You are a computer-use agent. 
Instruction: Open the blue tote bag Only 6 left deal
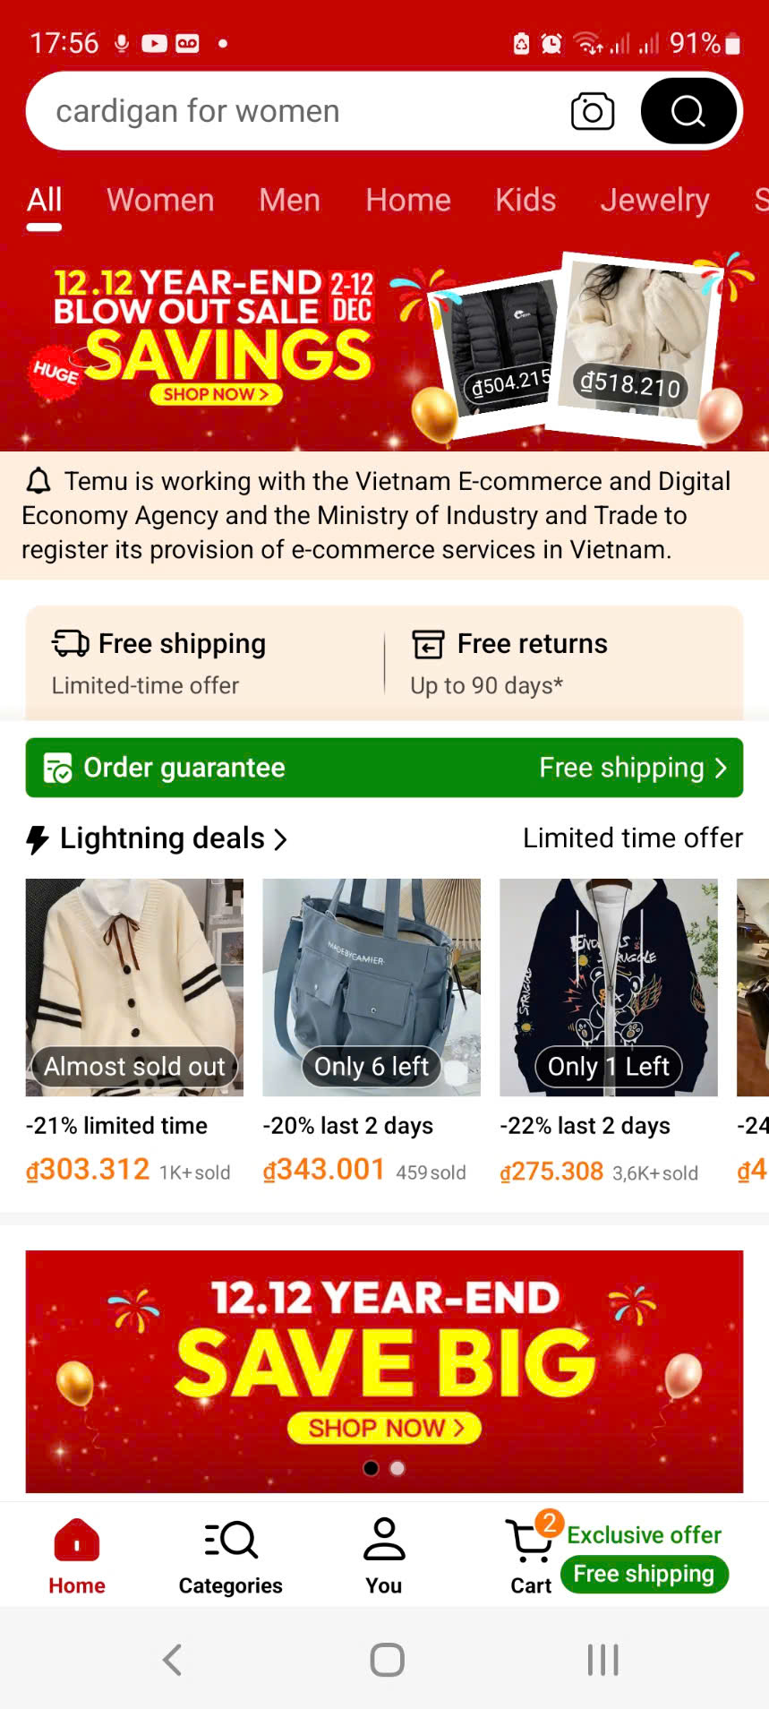(x=372, y=987)
